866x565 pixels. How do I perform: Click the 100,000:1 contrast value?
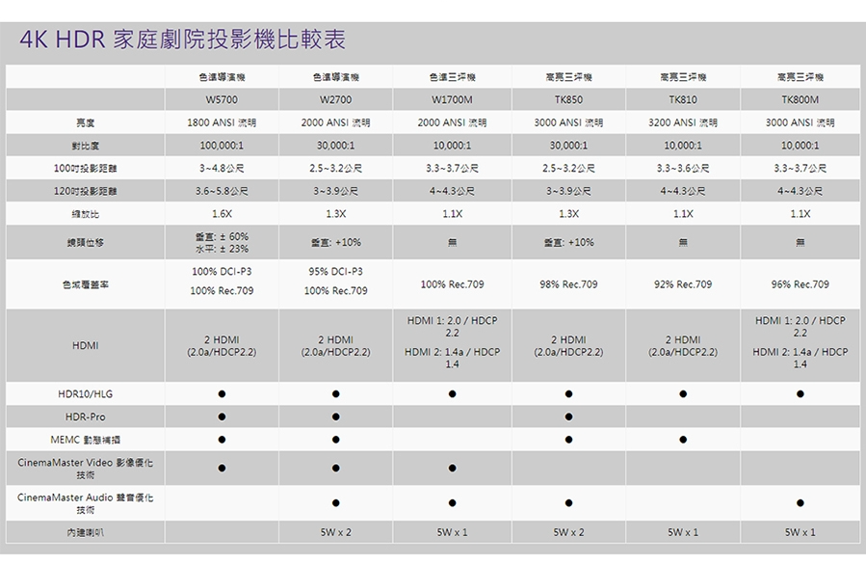coord(222,146)
